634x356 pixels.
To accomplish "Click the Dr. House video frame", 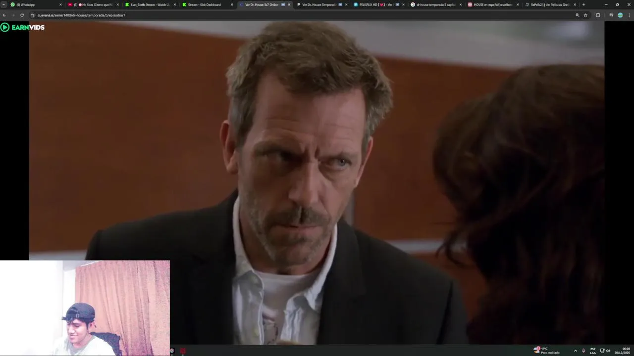I will pos(317,182).
